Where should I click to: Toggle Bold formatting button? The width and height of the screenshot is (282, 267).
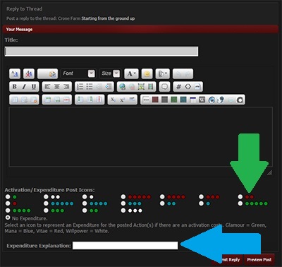[x=15, y=87]
